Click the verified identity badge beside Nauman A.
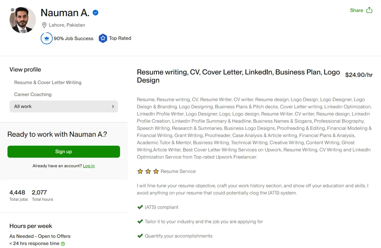The width and height of the screenshot is (381, 248). [95, 13]
